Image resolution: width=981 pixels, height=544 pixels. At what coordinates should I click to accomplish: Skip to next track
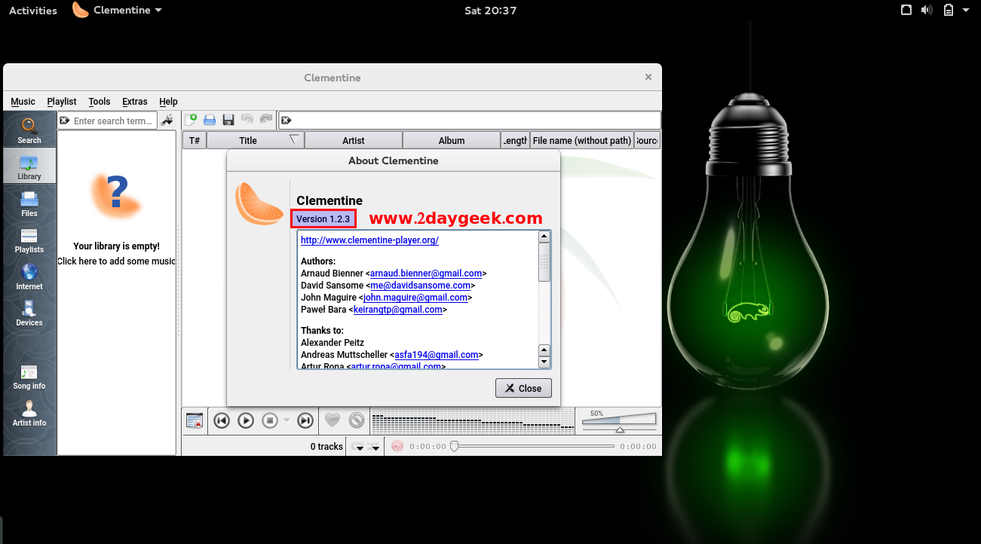pos(305,420)
